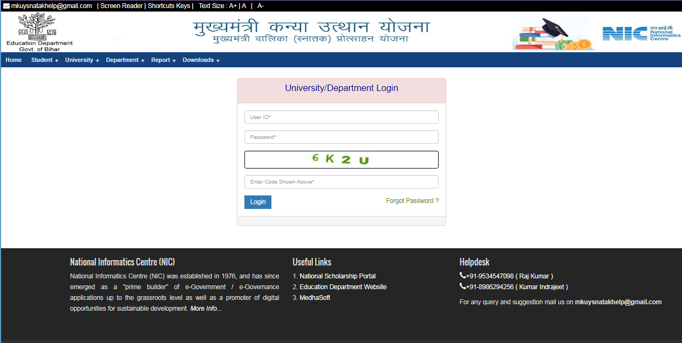
Task: Open the Downloads dropdown
Action: tap(199, 60)
